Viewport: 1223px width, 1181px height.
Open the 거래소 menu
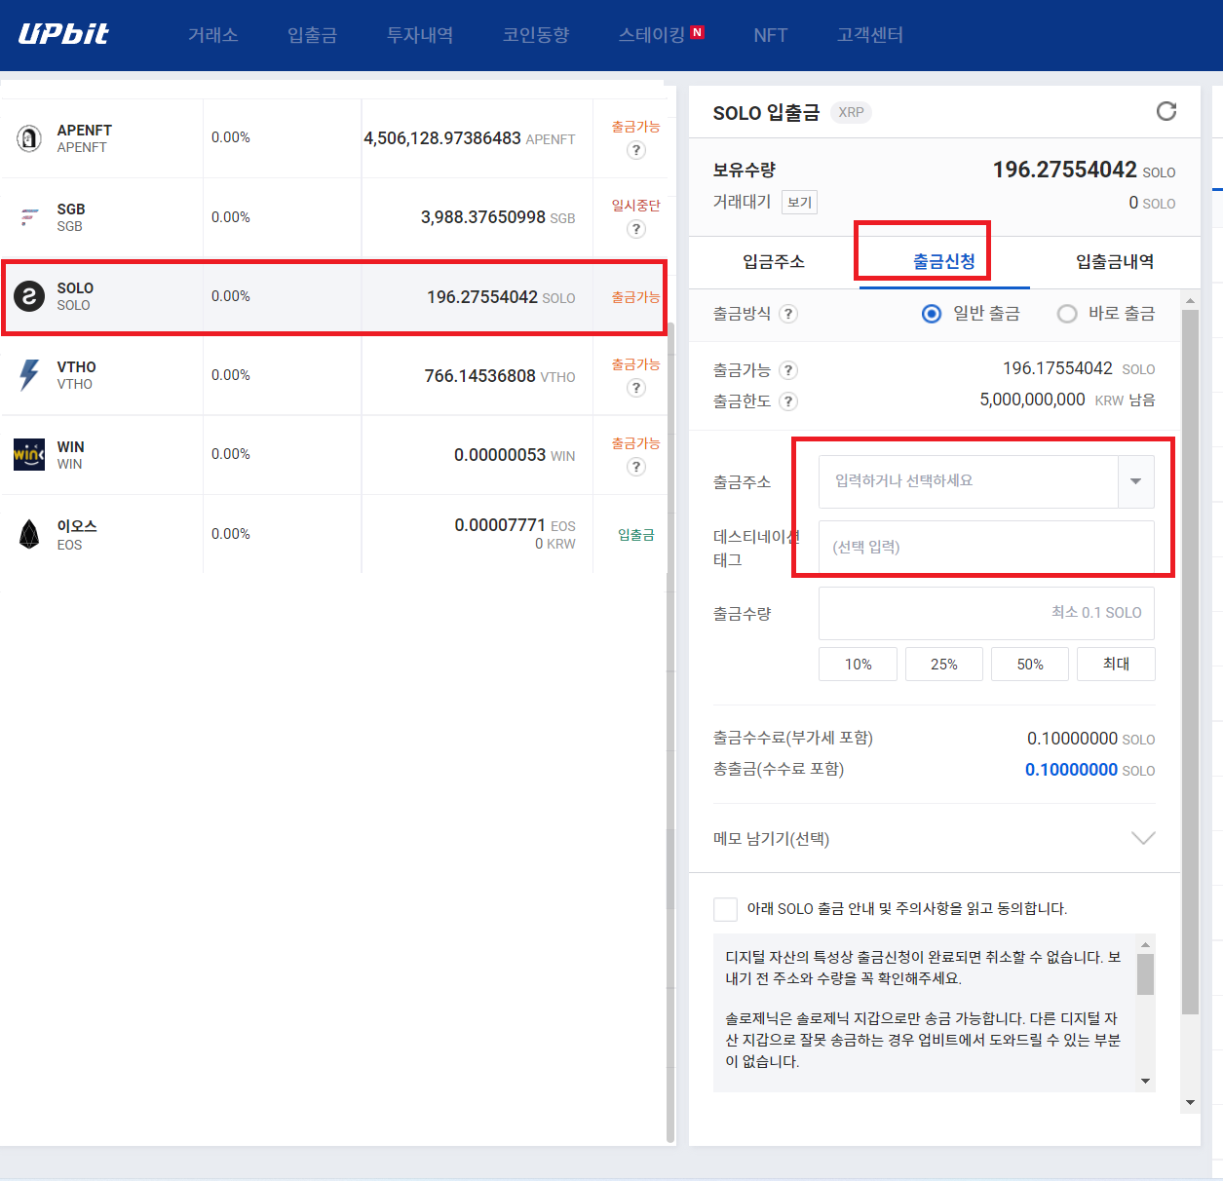click(212, 35)
